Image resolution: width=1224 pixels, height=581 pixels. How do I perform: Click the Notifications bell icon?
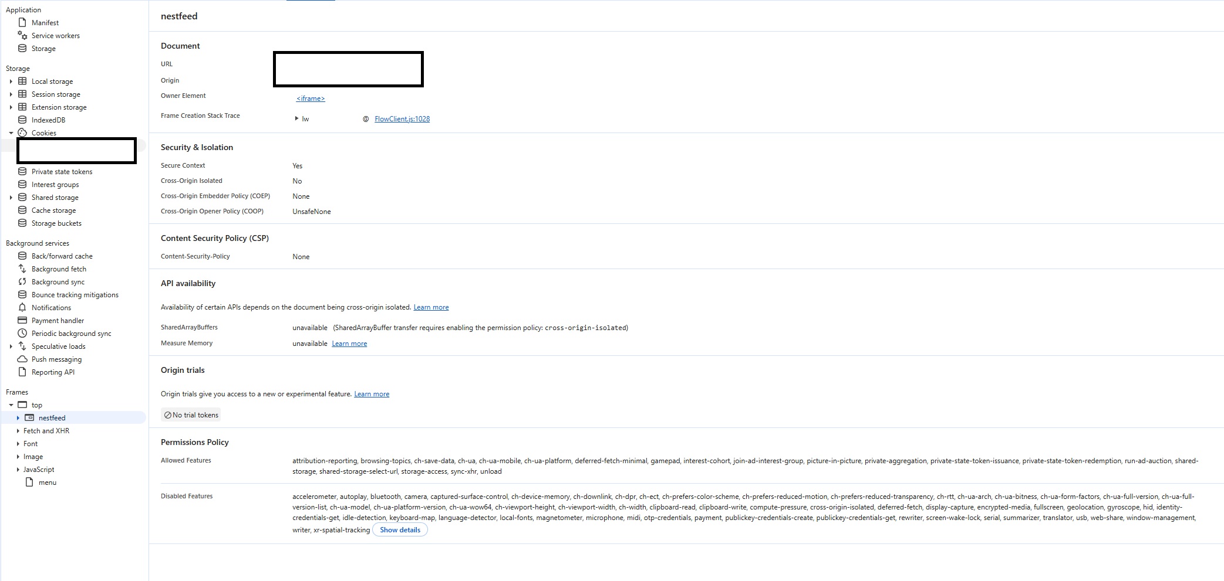pyautogui.click(x=22, y=308)
